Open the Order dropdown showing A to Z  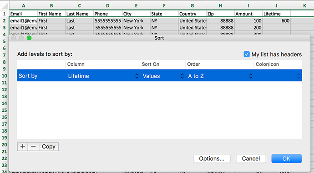pos(220,76)
